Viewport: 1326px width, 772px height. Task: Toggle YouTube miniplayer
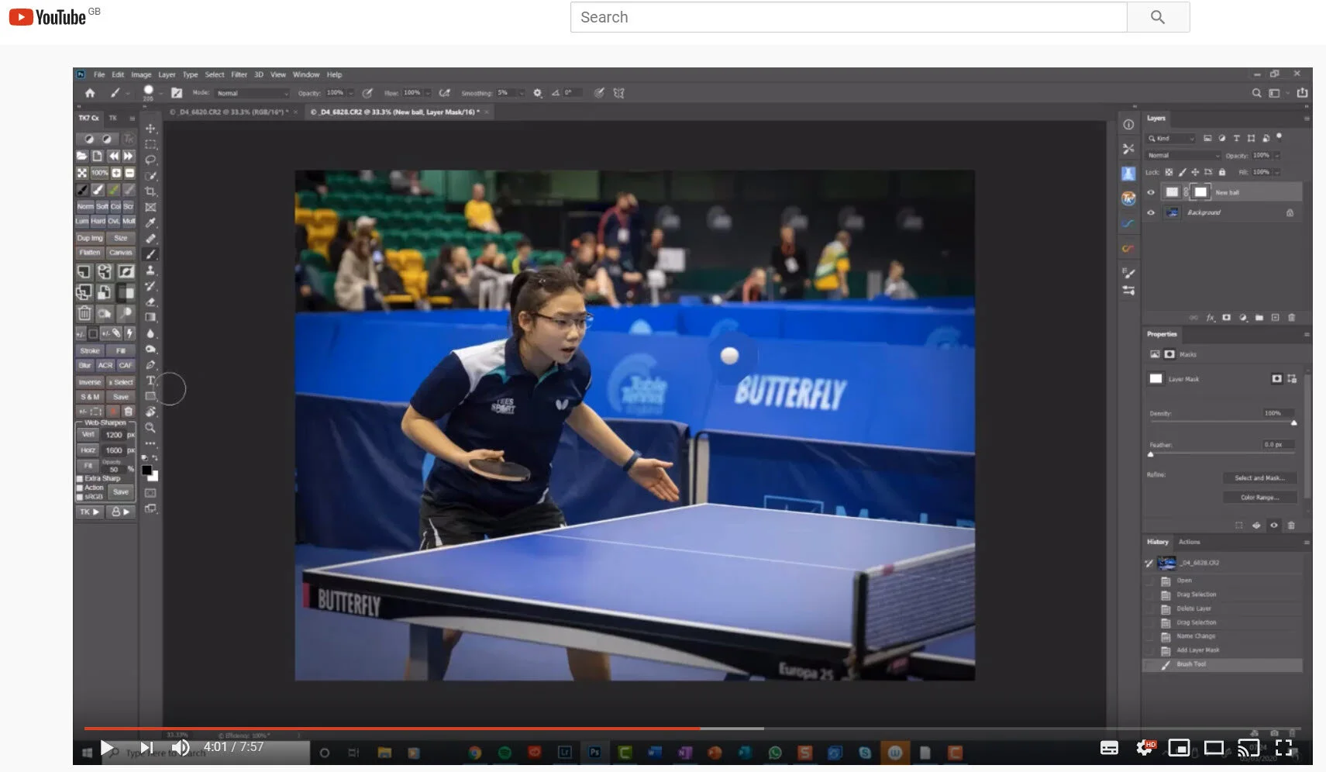coord(1179,747)
